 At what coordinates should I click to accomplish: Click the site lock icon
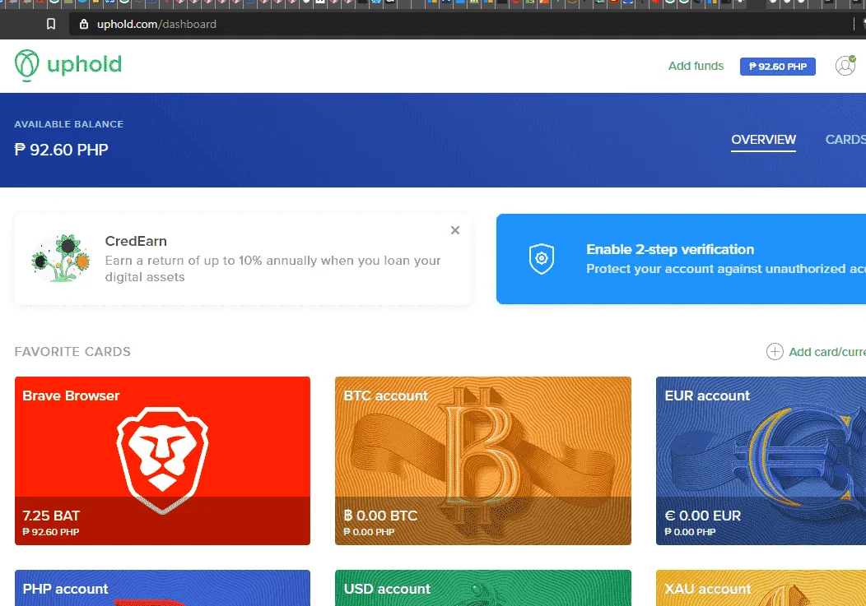tap(84, 25)
